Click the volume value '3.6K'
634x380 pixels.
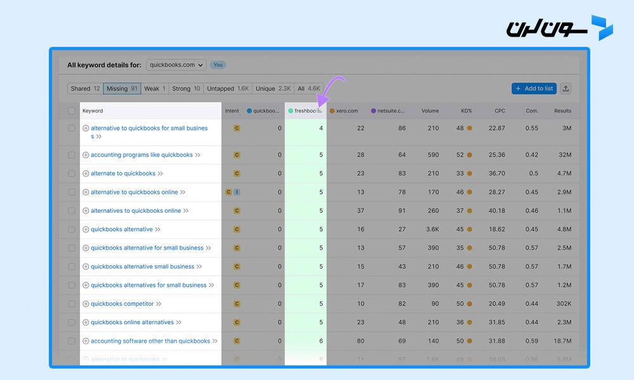[x=432, y=229]
